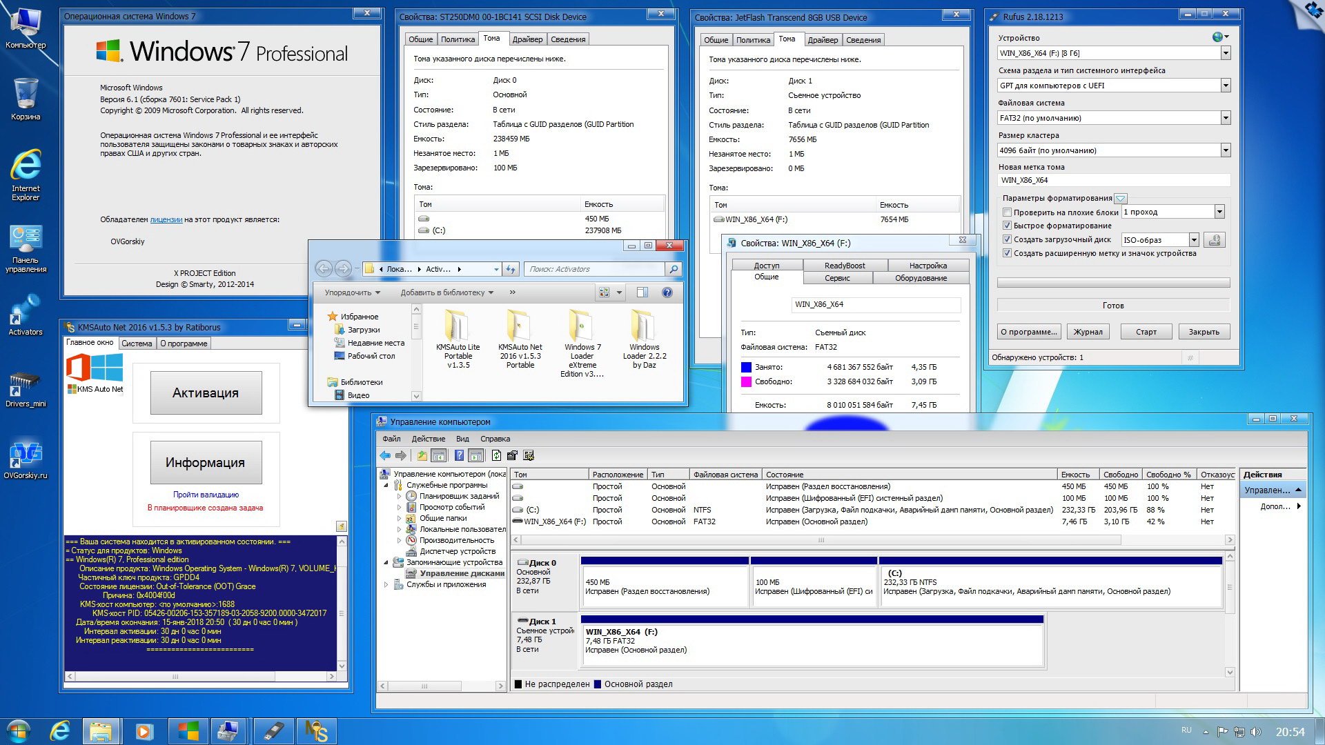This screenshot has width=1325, height=745.
Task: Click the Activation button in KMSAuto Net
Action: (206, 393)
